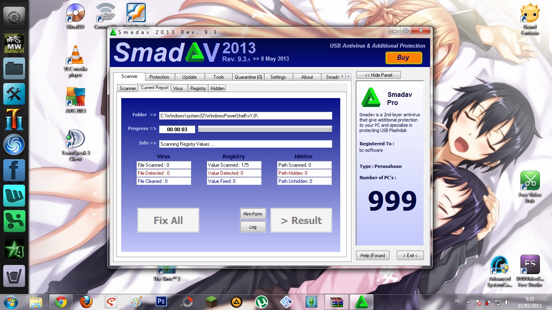Viewport: 552px width, 310px height.
Task: Open TeamSpeak 3 Client desktop shortcut
Action: click(x=75, y=145)
